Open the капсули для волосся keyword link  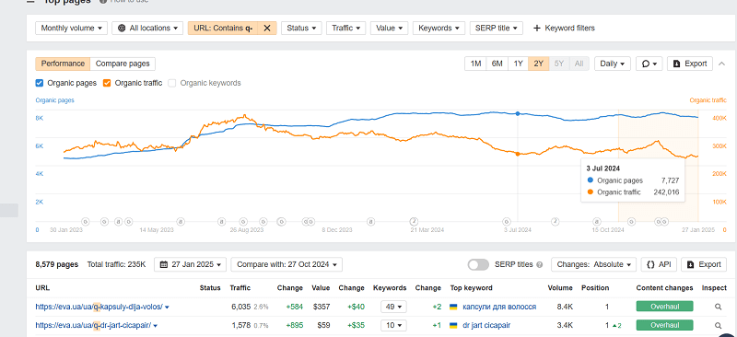(x=499, y=307)
